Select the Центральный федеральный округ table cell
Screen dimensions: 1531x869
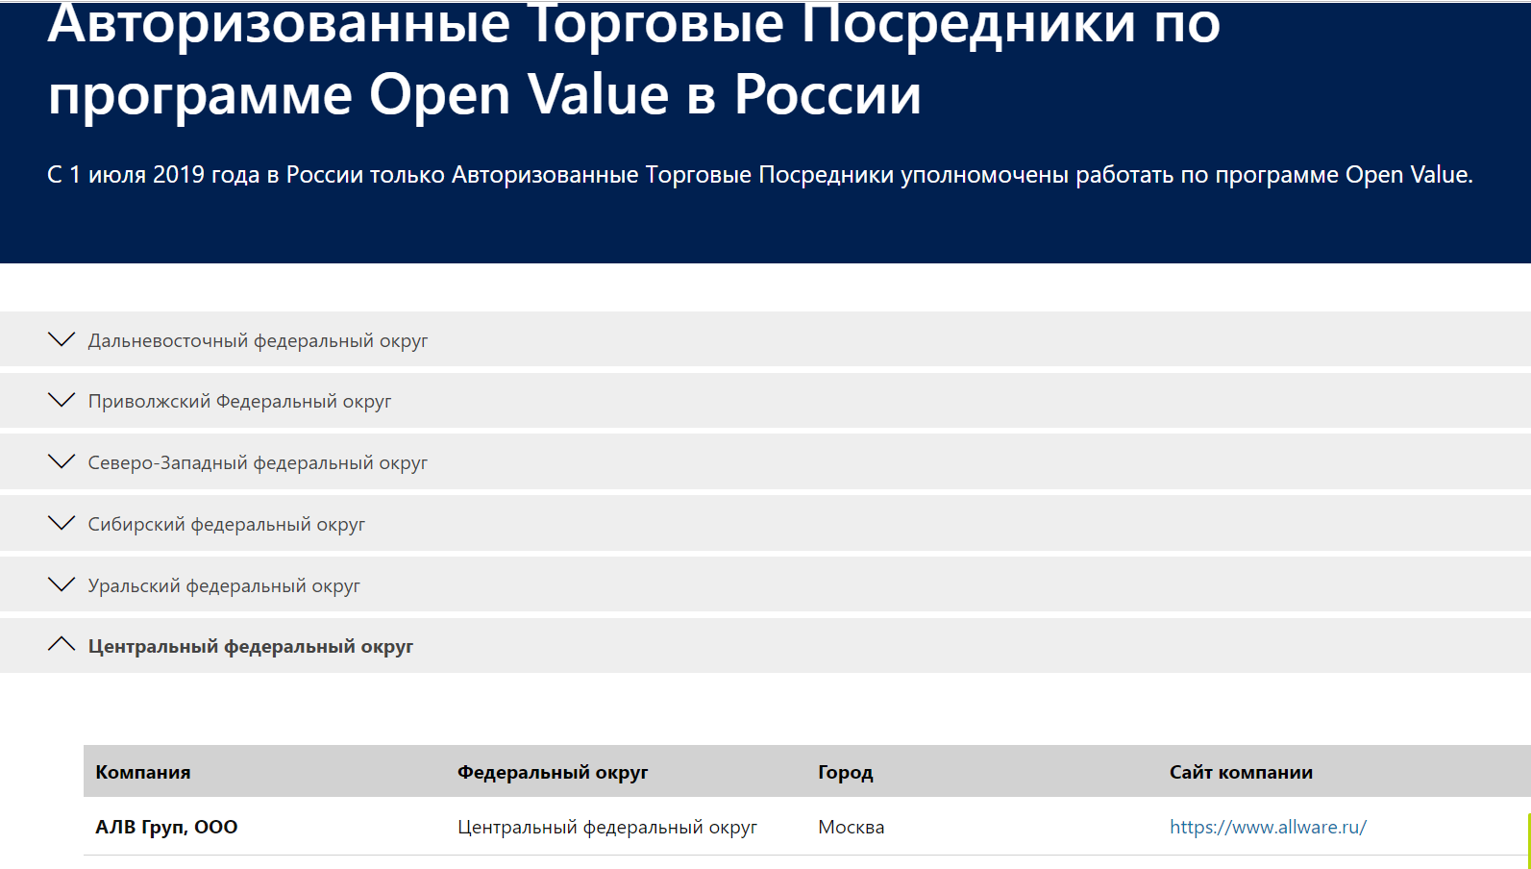tap(607, 827)
